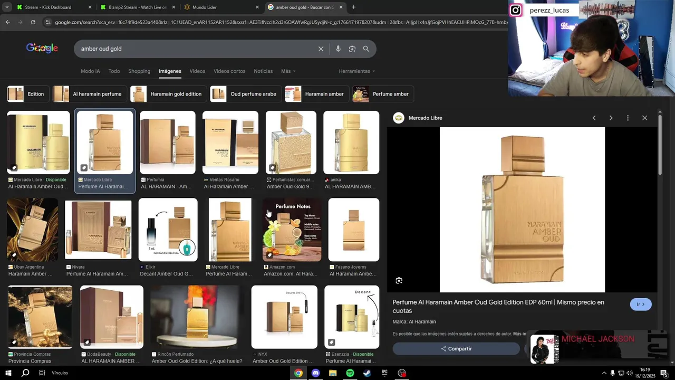Image resolution: width=675 pixels, height=380 pixels.
Task: Open the notifications center icon
Action: point(664,373)
